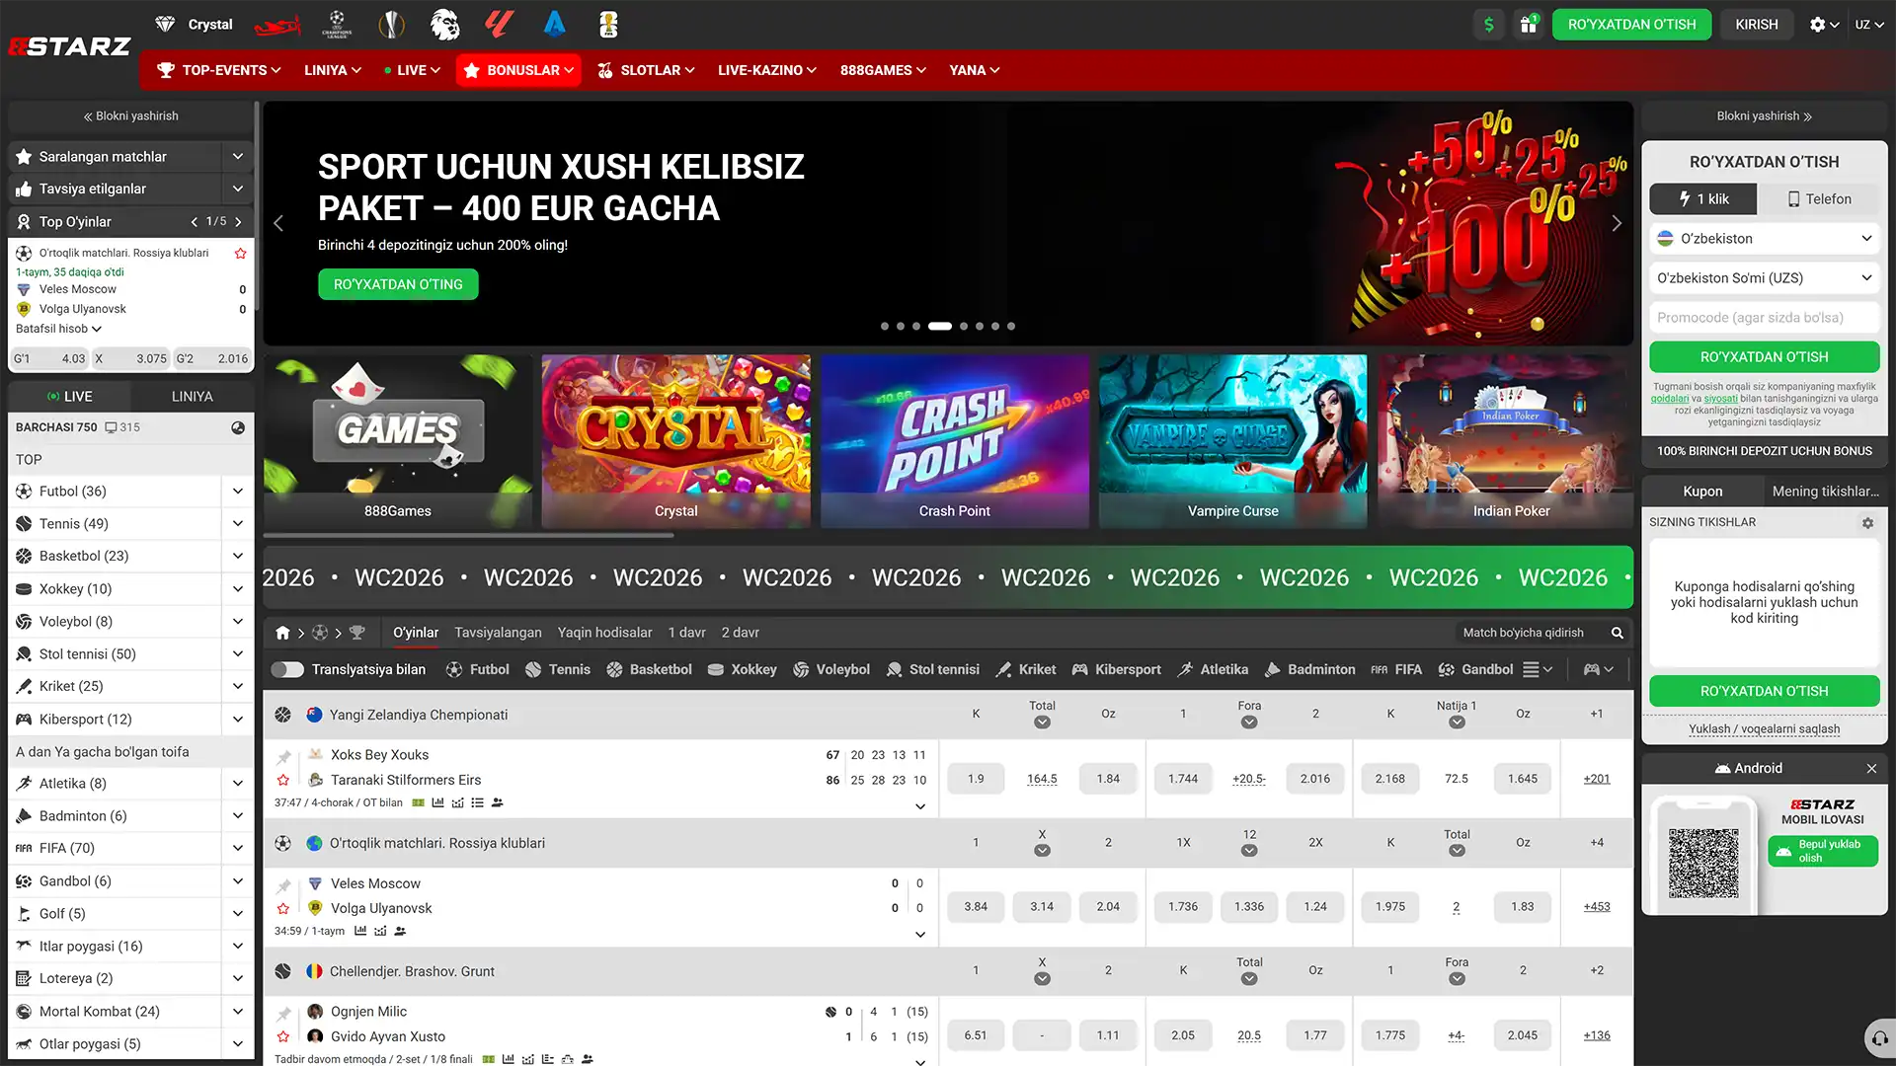Open coupon settings gear icon
Image resolution: width=1896 pixels, height=1066 pixels.
pos(1867,523)
